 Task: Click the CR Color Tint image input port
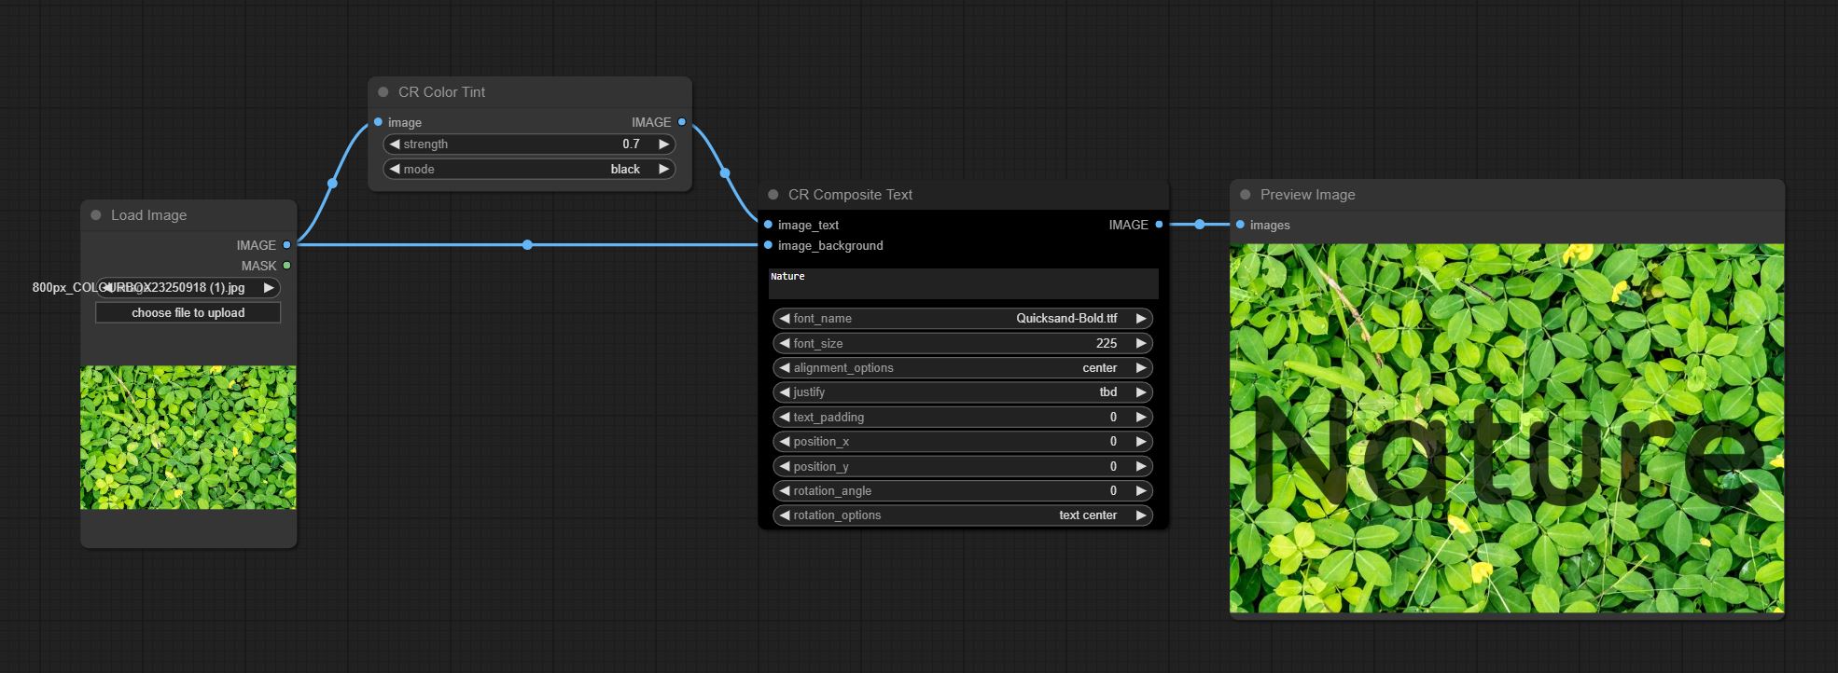point(378,122)
